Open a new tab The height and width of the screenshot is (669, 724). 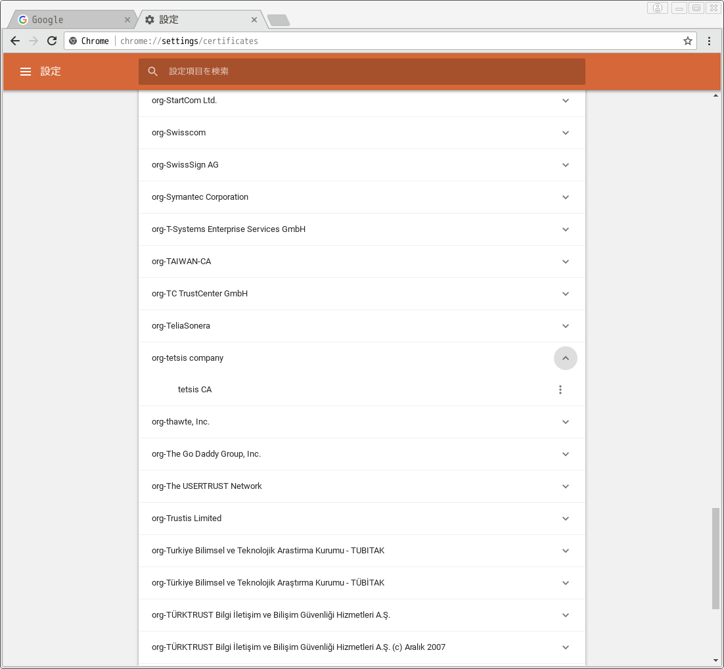pos(279,20)
